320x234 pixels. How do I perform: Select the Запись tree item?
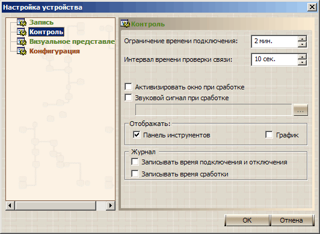coord(42,22)
